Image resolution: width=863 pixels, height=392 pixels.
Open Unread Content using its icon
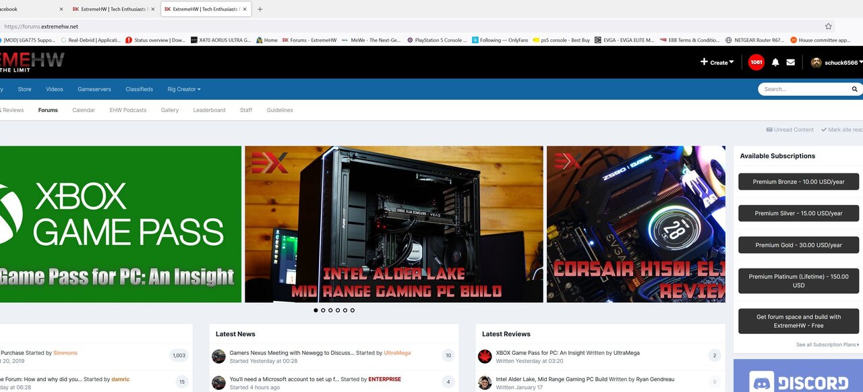point(770,130)
